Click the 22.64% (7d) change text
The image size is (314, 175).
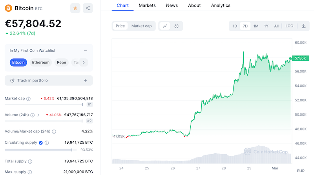[x=20, y=33]
